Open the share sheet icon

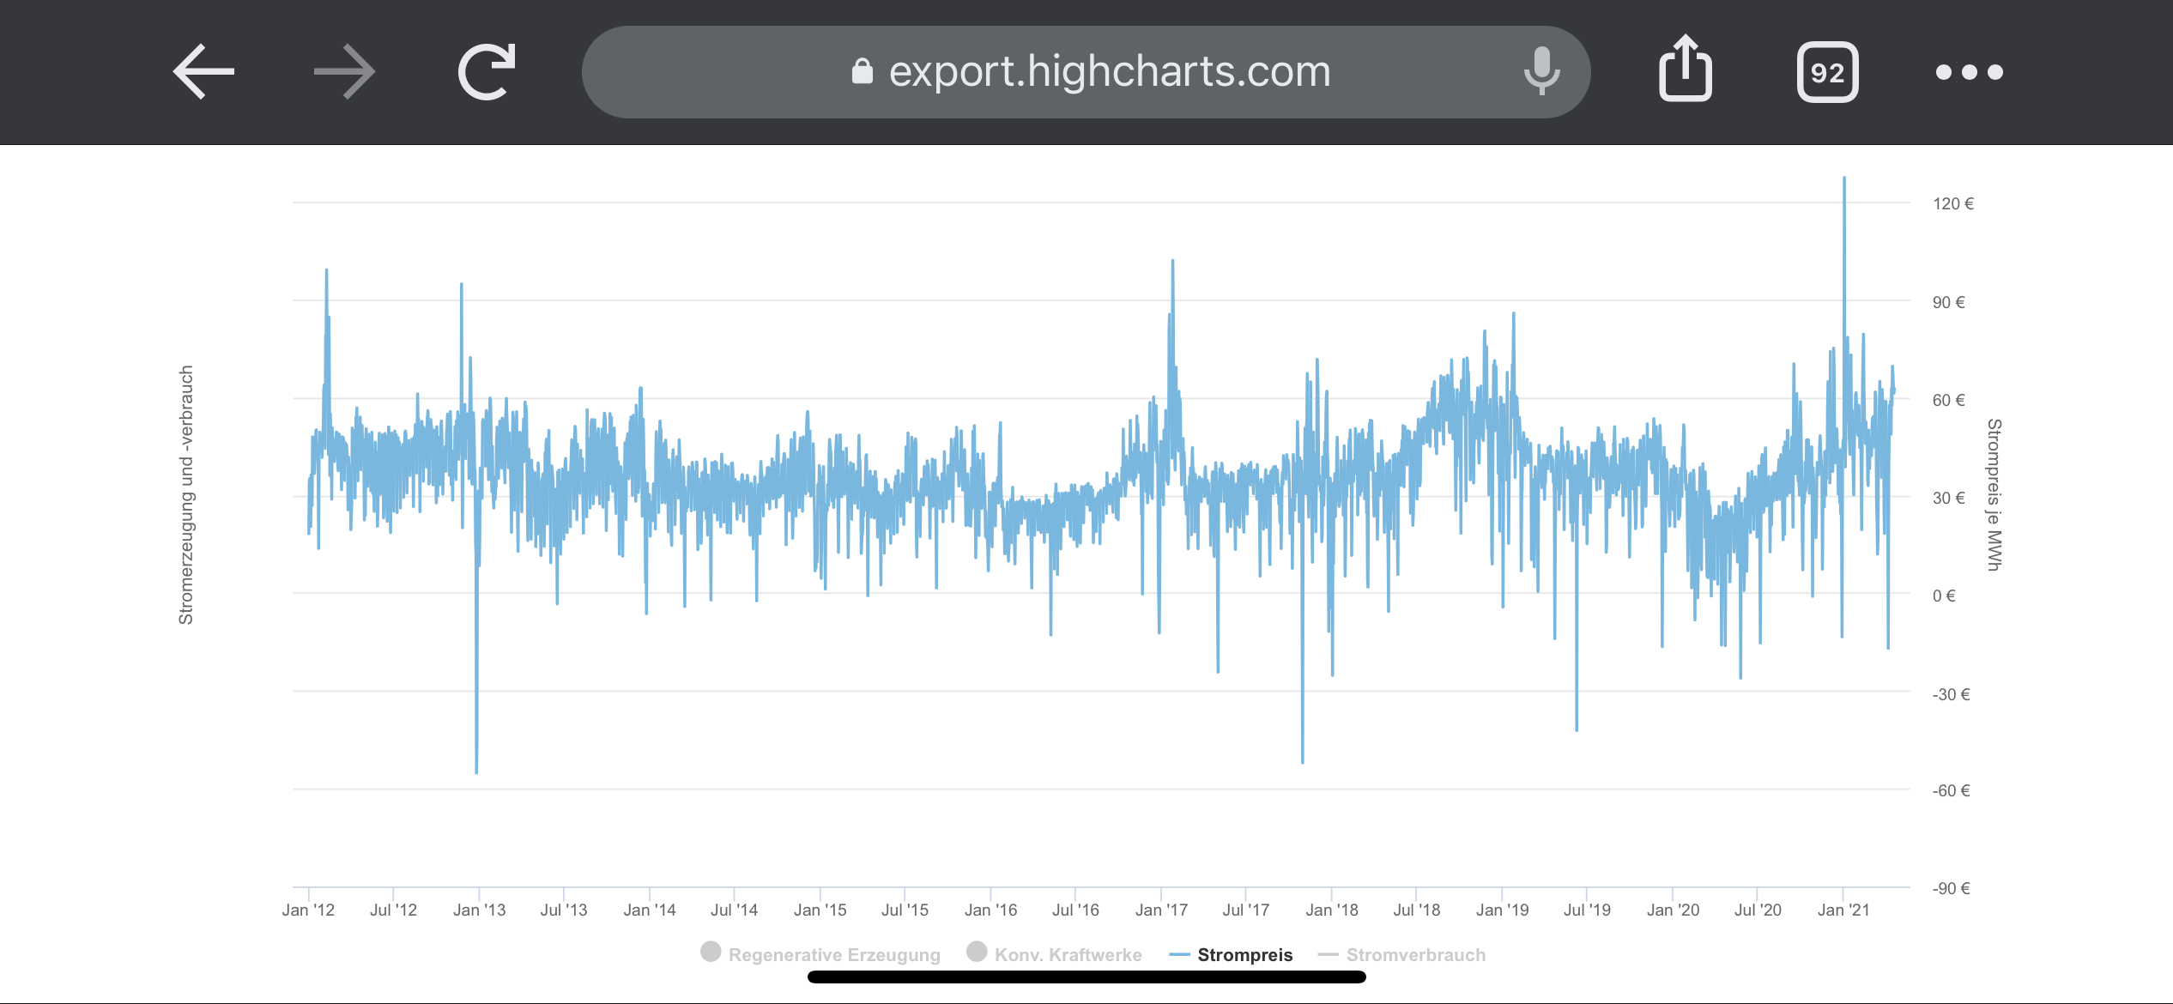(x=1685, y=70)
